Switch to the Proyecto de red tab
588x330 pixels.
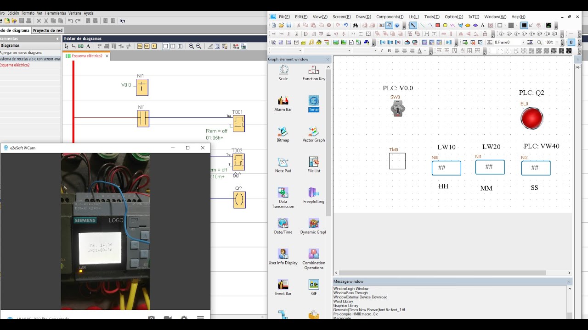click(48, 30)
